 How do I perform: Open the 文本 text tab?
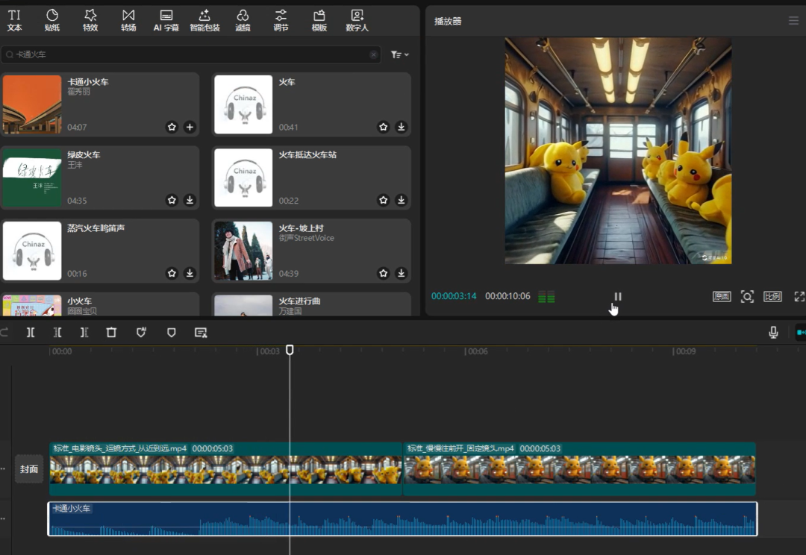(x=14, y=21)
